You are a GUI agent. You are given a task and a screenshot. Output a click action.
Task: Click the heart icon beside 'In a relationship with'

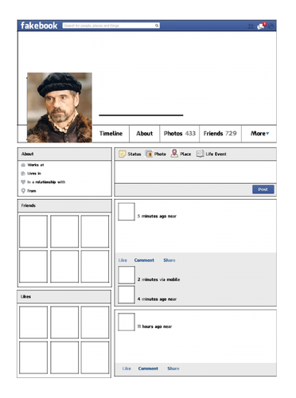pyautogui.click(x=23, y=182)
